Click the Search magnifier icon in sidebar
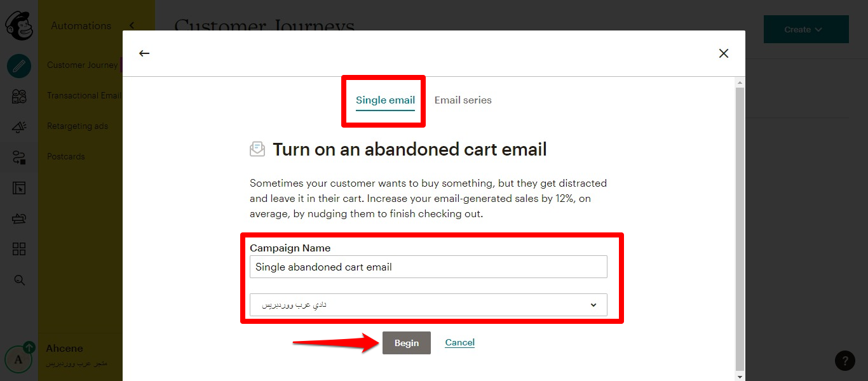The image size is (868, 381). pyautogui.click(x=19, y=280)
